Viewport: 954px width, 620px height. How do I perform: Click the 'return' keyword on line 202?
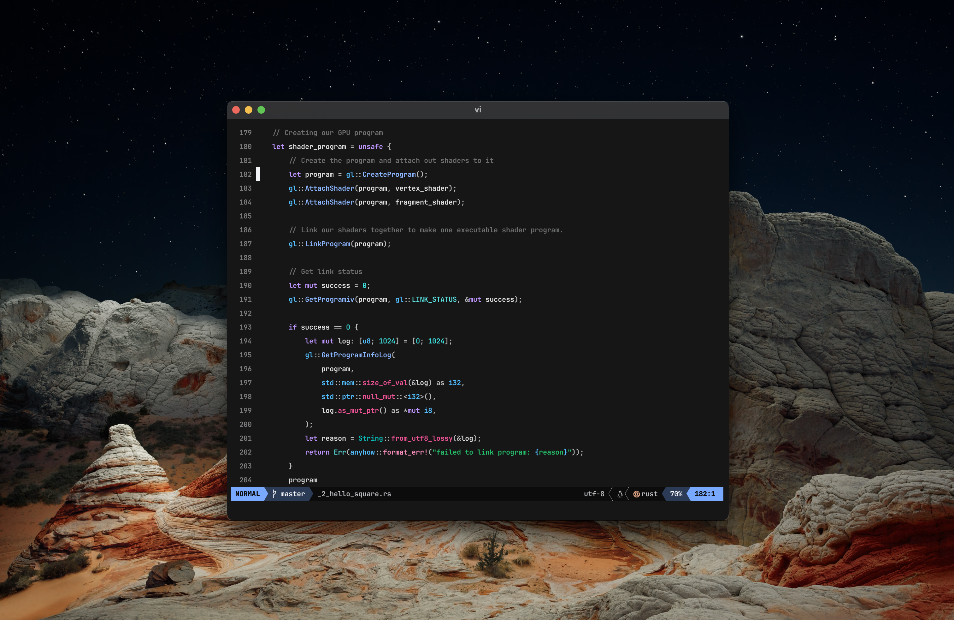pyautogui.click(x=317, y=452)
